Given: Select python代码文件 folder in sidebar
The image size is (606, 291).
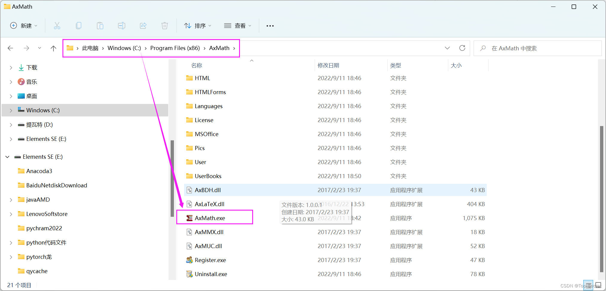Looking at the screenshot, I should [x=46, y=242].
